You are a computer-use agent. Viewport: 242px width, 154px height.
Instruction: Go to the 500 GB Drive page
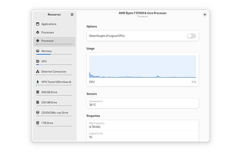pyautogui.click(x=54, y=93)
